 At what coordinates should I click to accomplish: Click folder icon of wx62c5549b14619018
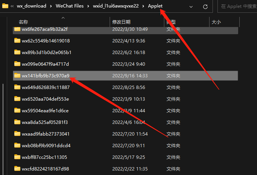(x=17, y=40)
